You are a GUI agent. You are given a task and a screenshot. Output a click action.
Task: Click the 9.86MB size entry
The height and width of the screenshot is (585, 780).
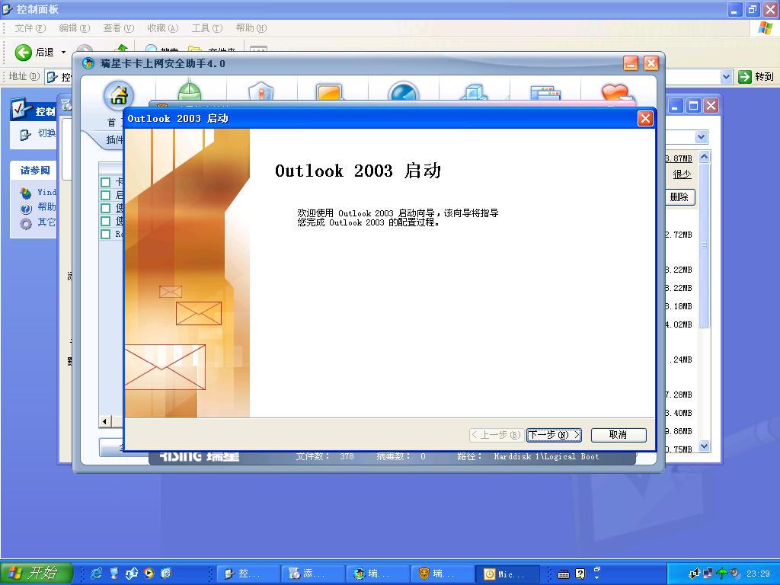[x=679, y=431]
